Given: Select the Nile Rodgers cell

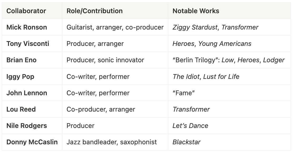Looking at the screenshot, I should (x=32, y=126).
